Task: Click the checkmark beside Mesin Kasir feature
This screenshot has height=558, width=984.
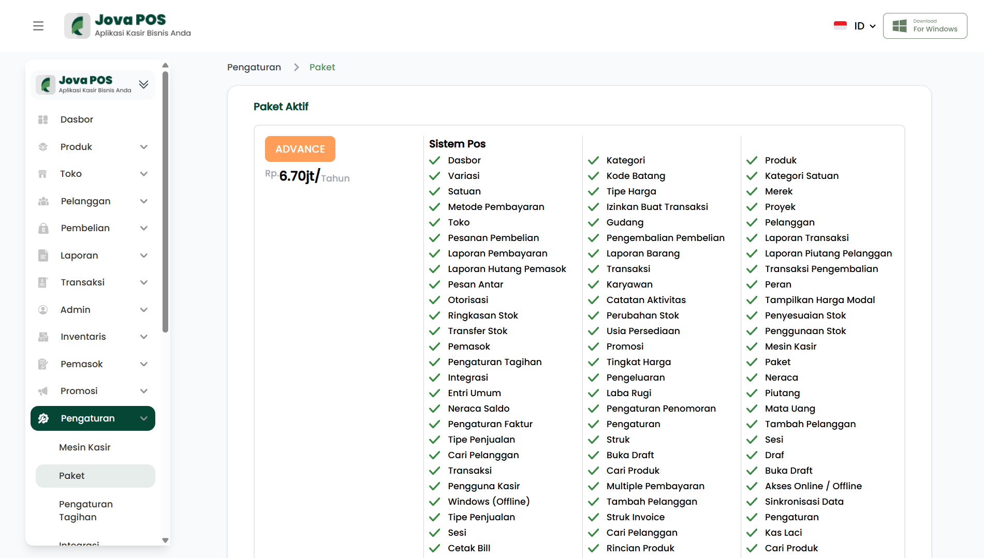Action: pyautogui.click(x=752, y=346)
